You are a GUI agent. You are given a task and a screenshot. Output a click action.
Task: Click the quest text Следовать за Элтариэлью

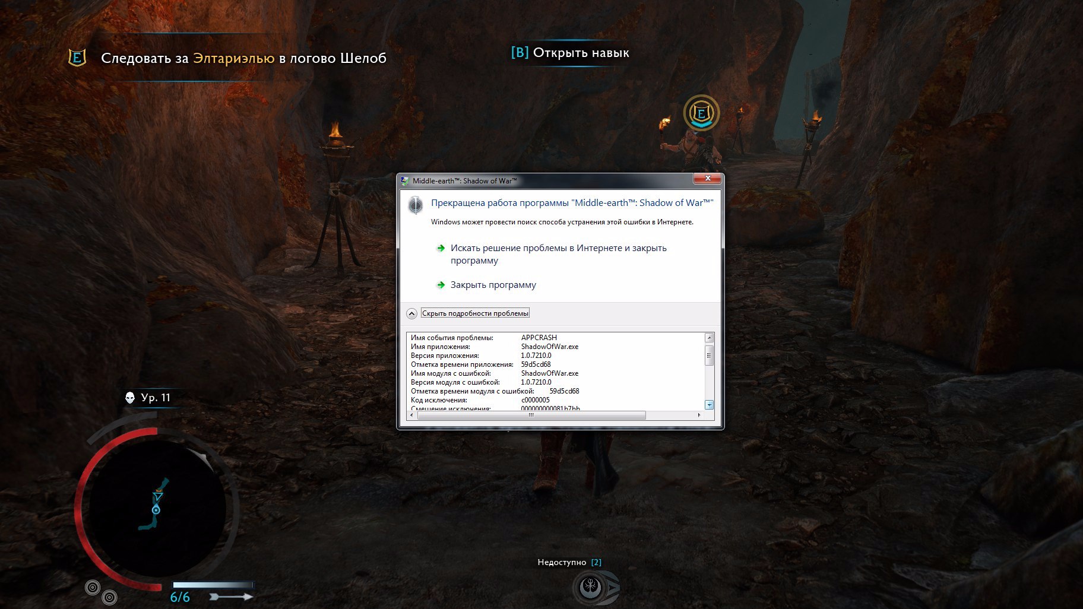click(188, 58)
